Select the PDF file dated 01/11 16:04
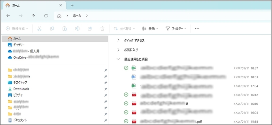The height and width of the screenshot is (125, 272). point(191,112)
